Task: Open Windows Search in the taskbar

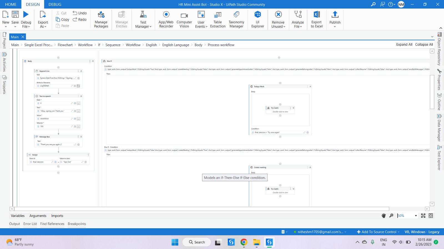Action: point(197,242)
